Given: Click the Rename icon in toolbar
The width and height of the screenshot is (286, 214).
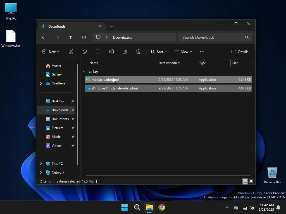Looking at the screenshot, I should tap(111, 52).
